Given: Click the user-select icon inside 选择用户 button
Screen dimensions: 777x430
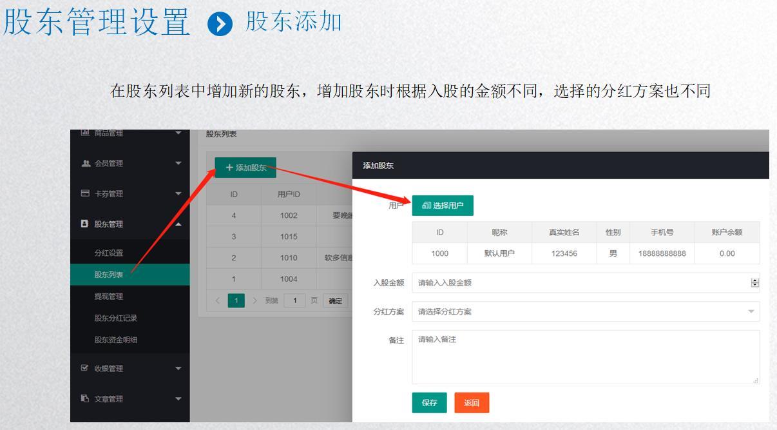Looking at the screenshot, I should pyautogui.click(x=427, y=205).
